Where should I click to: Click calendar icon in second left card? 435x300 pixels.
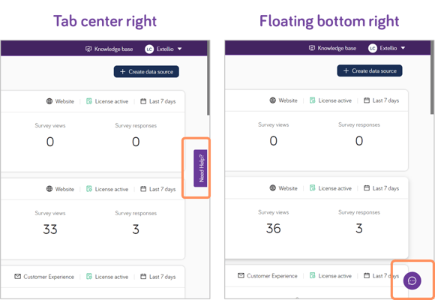pos(143,189)
